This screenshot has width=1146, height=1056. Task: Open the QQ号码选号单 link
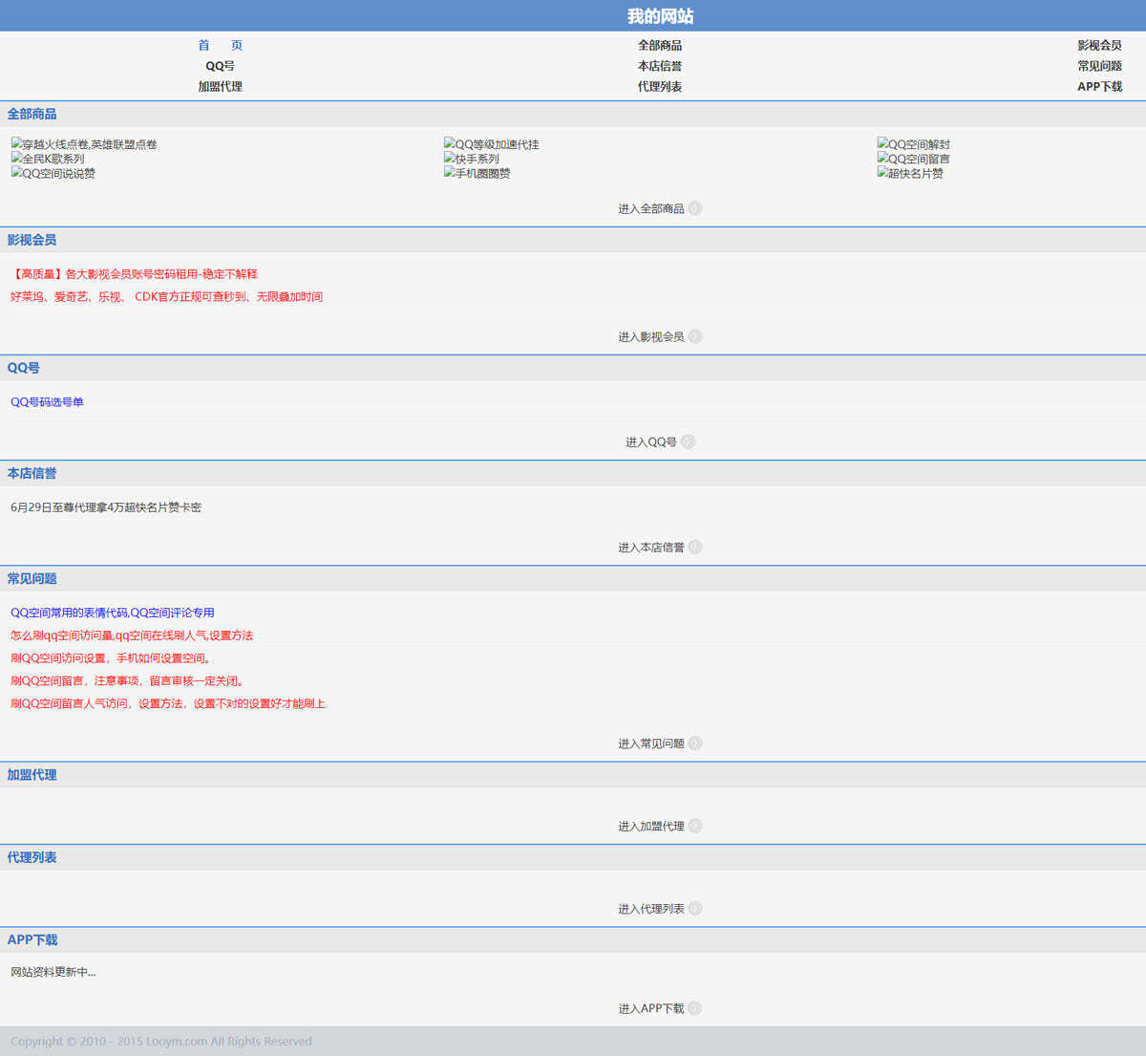pyautogui.click(x=47, y=402)
